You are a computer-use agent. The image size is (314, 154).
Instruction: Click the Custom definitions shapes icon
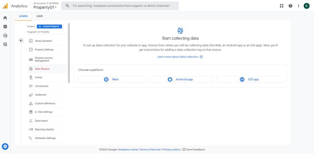pyautogui.click(x=31, y=103)
